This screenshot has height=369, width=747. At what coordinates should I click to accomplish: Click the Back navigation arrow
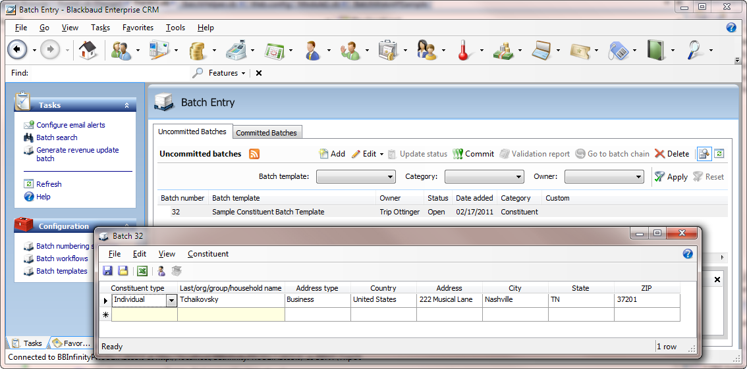click(17, 49)
